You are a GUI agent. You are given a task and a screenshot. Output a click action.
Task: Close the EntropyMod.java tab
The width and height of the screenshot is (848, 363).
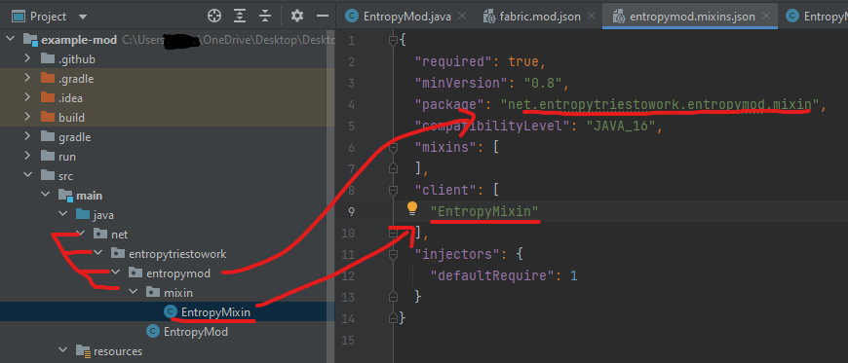[x=462, y=17]
